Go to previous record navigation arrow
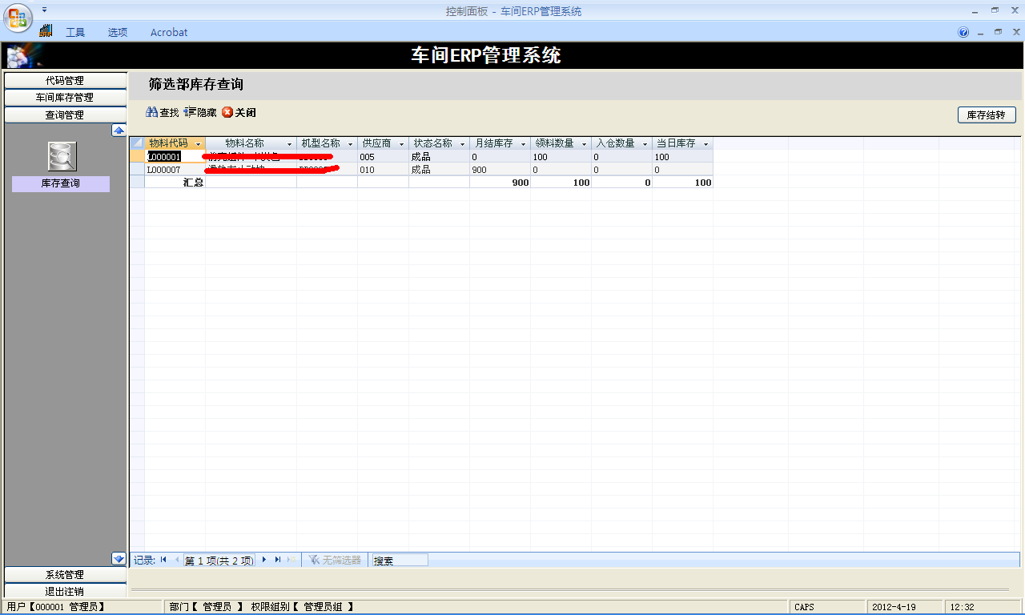 [x=176, y=560]
